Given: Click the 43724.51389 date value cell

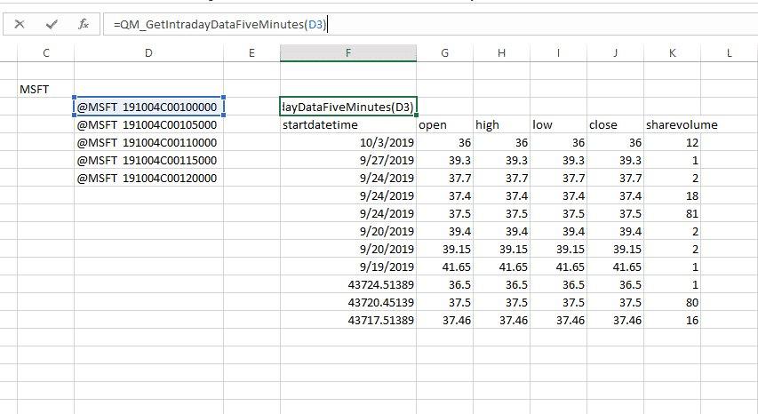Looking at the screenshot, I should point(347,285).
